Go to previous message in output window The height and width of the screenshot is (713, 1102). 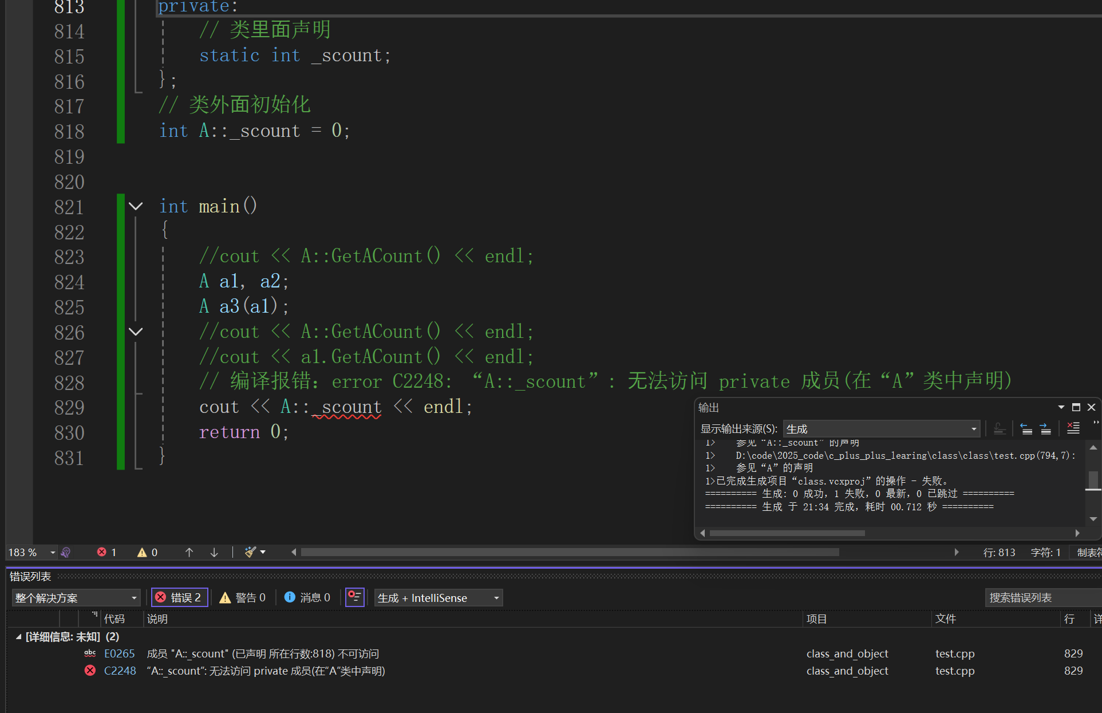[x=1026, y=428]
